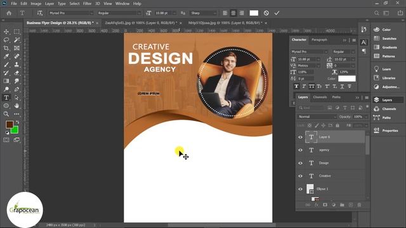Select the Dodge tool
The image size is (406, 228).
click(x=6, y=89)
